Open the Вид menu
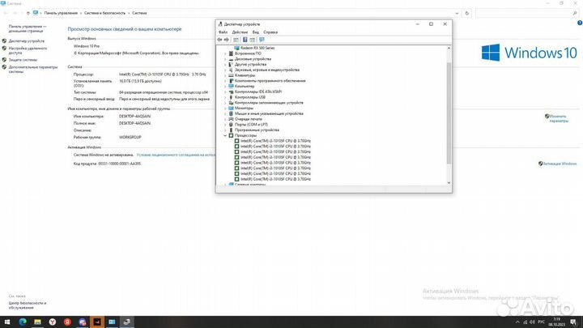 [256, 32]
